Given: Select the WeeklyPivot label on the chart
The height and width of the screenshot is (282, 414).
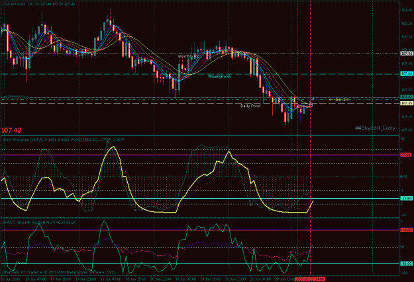Looking at the screenshot, I should pos(219,77).
